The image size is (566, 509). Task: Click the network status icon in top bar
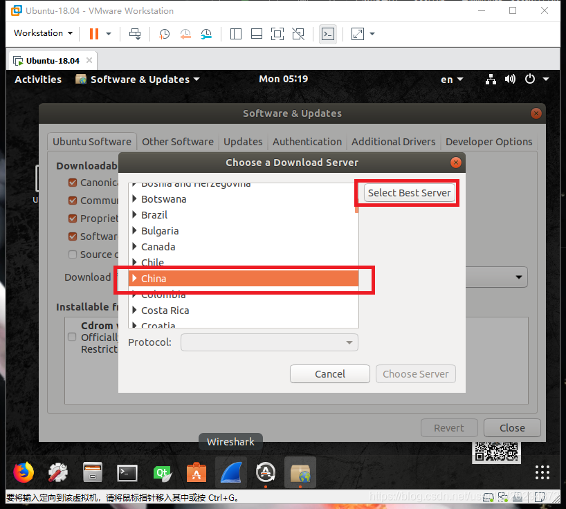point(491,79)
